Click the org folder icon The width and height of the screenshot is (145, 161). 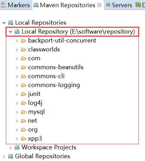24,129
